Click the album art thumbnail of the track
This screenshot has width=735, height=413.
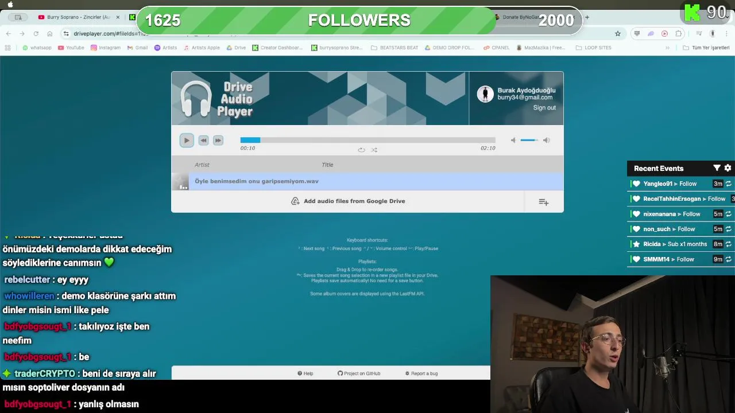[180, 182]
